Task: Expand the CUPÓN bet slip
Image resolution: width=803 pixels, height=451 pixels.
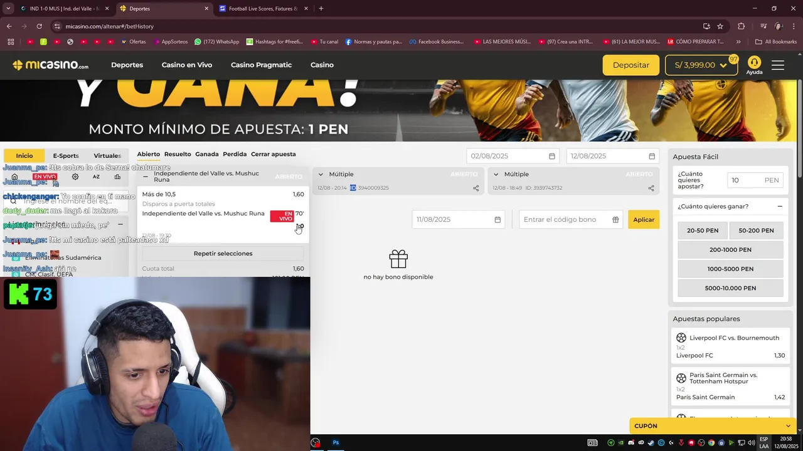Action: [713, 426]
